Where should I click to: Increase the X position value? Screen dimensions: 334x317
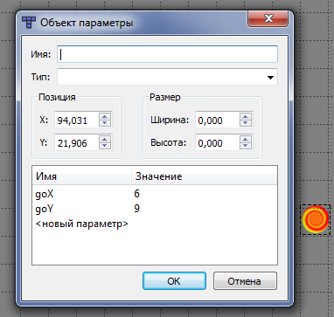click(105, 116)
